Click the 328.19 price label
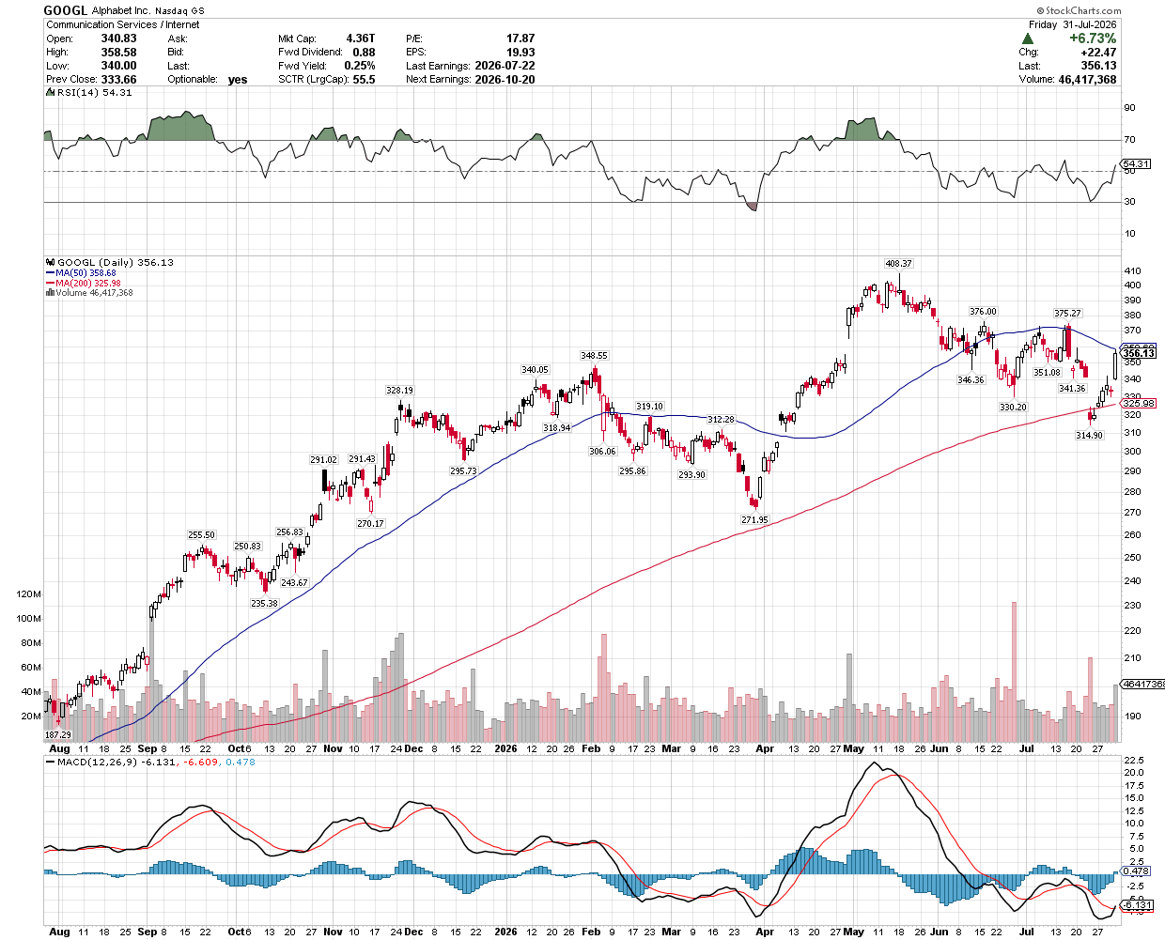Image resolution: width=1165 pixels, height=940 pixels. pyautogui.click(x=399, y=391)
